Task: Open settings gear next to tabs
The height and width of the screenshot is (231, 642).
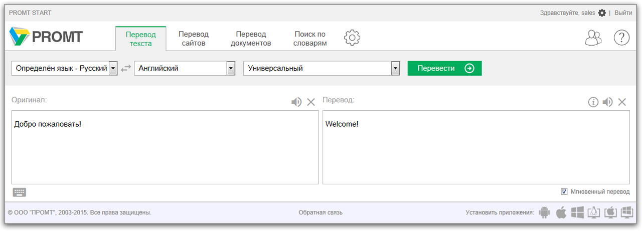Action: click(x=352, y=38)
